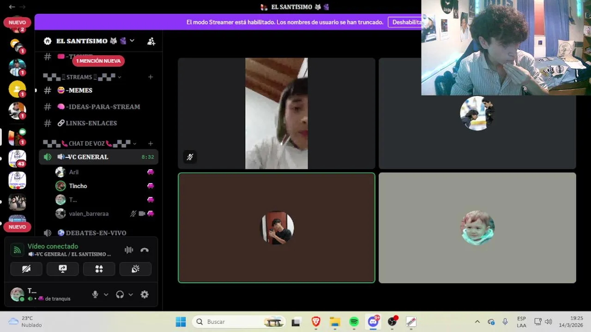Switch ESP LAA keyboard language
Screen dimensions: 591x332
pos(521,322)
